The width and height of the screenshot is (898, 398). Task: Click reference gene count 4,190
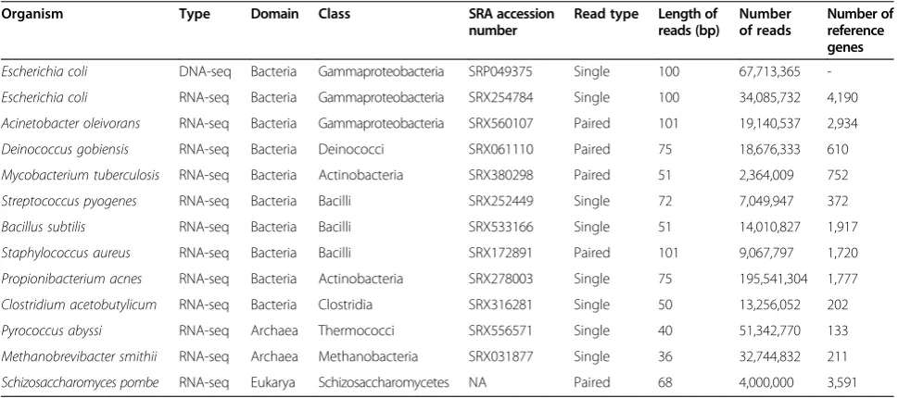pyautogui.click(x=841, y=98)
